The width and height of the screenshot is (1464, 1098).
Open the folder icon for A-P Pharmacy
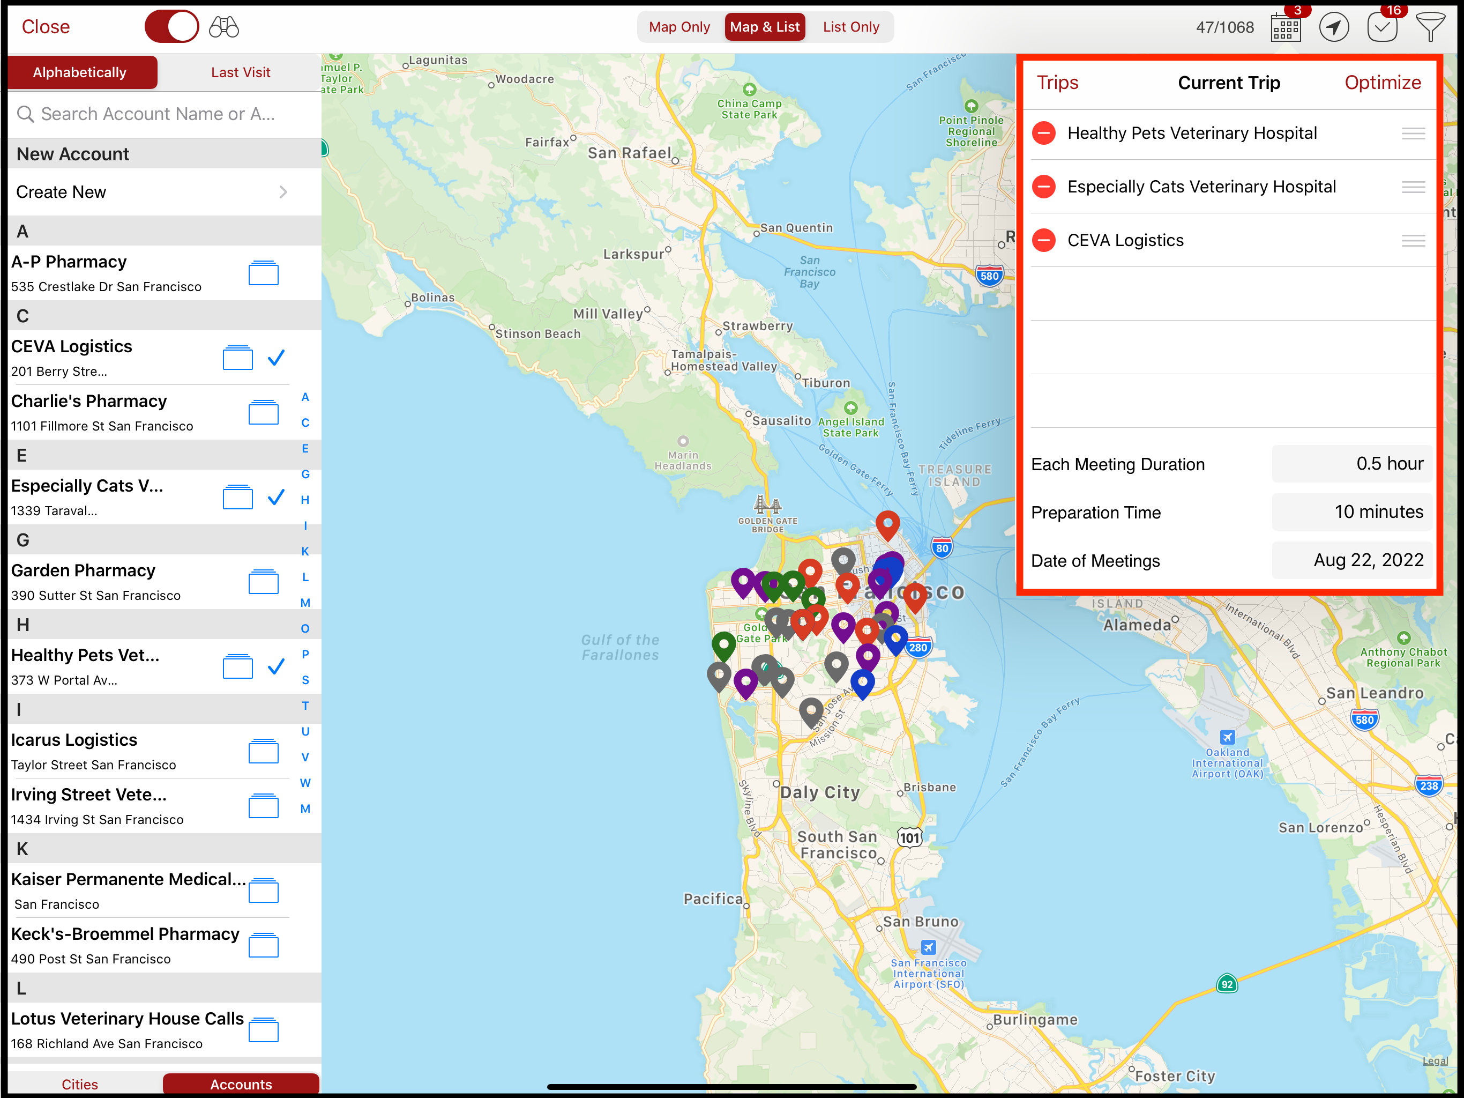pyautogui.click(x=264, y=273)
